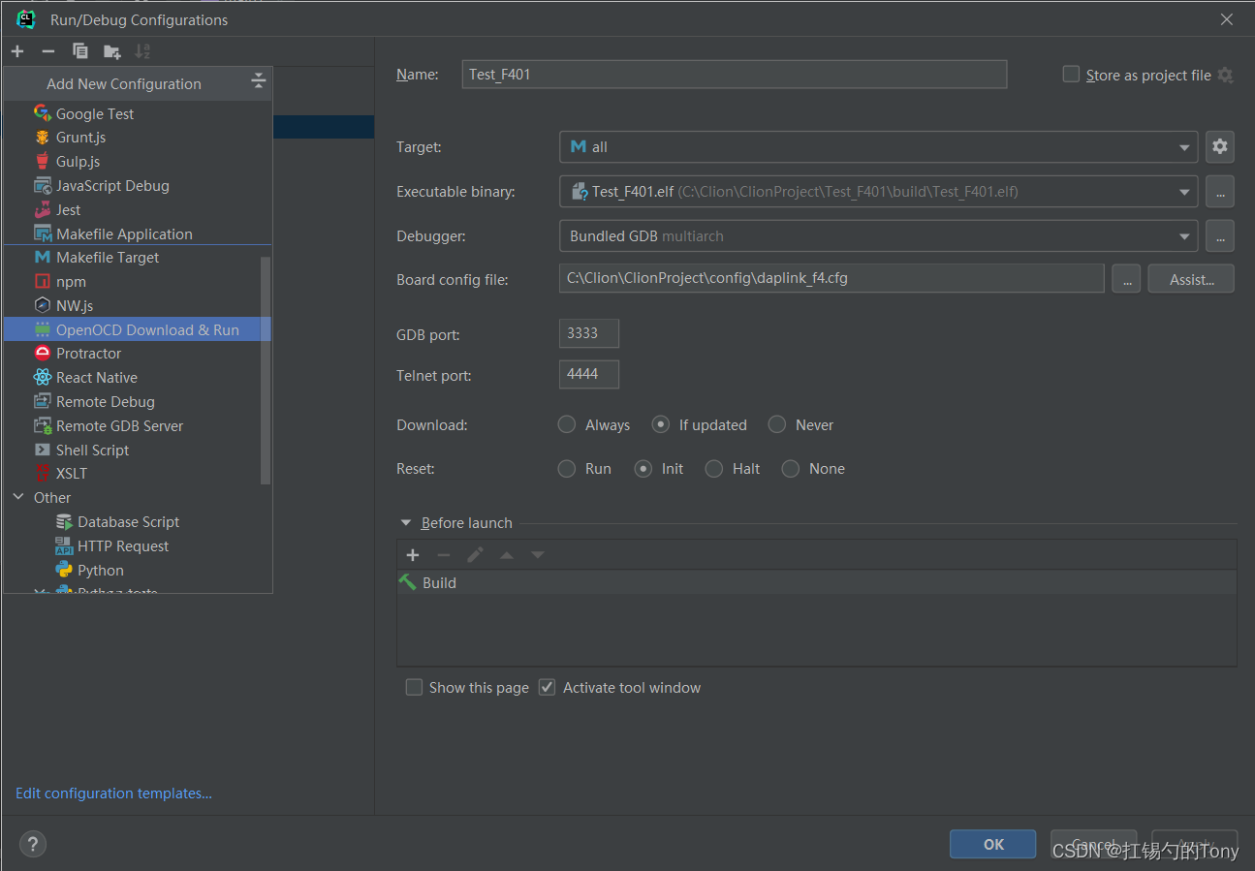
Task: Open the Edit configuration templates link
Action: pyautogui.click(x=113, y=793)
